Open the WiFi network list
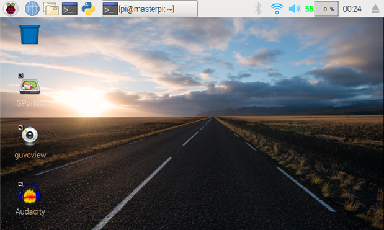This screenshot has width=384, height=230. tap(277, 9)
